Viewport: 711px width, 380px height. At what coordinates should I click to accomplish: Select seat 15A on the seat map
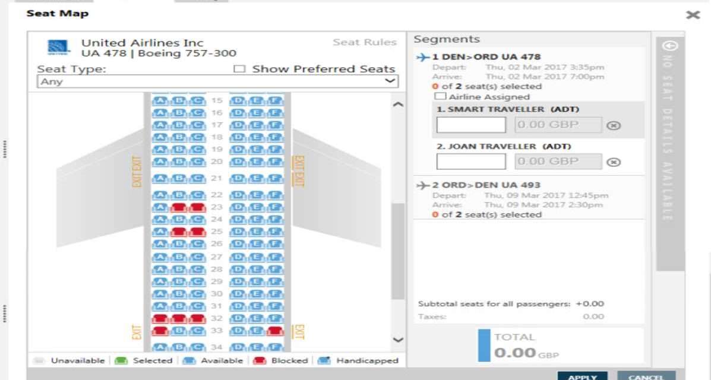point(160,100)
